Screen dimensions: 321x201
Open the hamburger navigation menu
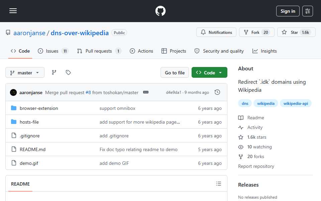coord(13,11)
